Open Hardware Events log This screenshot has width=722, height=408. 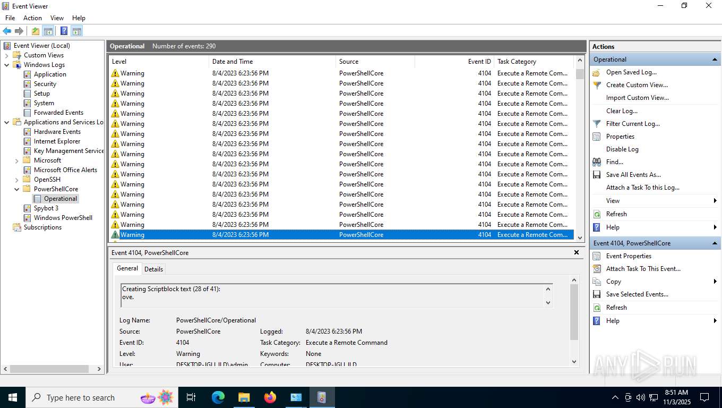57,132
